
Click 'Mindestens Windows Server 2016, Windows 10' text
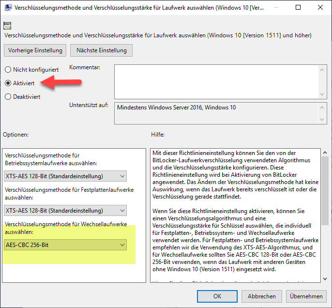pos(176,108)
